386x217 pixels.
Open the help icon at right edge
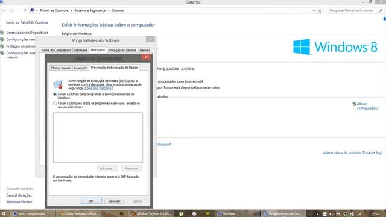[385, 19]
